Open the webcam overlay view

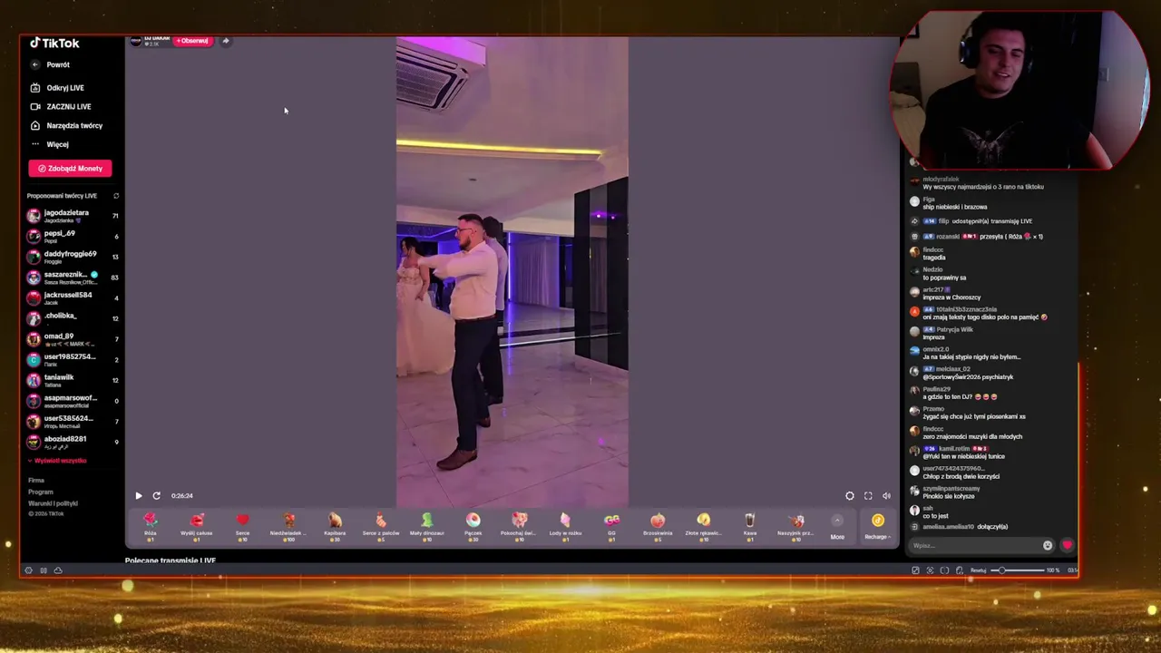tap(1020, 89)
